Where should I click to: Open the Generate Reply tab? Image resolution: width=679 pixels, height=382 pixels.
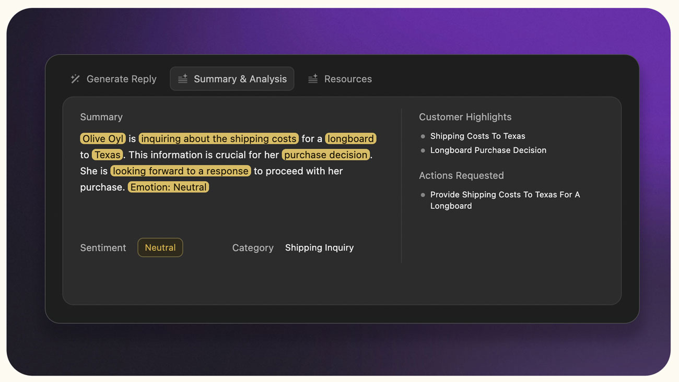tap(121, 79)
